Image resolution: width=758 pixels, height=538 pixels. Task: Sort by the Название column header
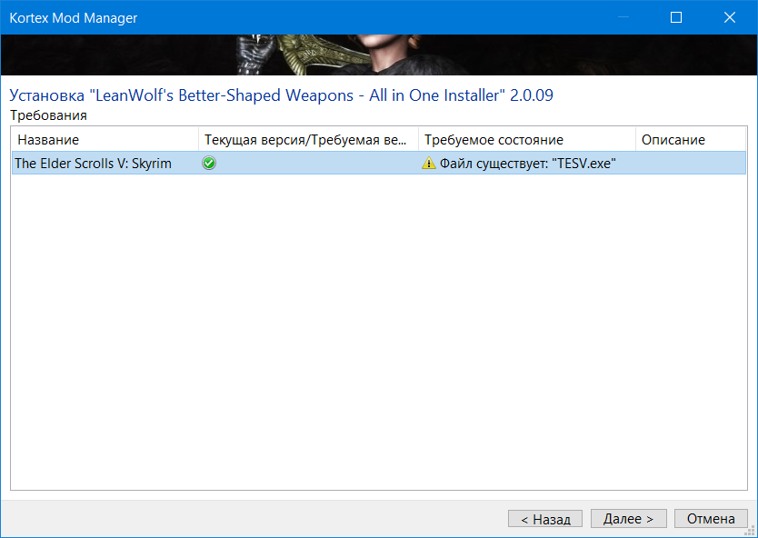[x=105, y=140]
